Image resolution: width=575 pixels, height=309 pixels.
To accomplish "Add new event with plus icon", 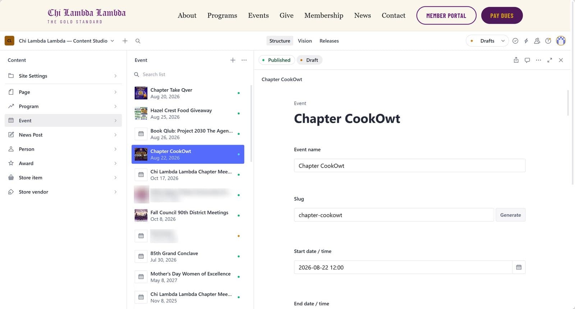I will click(x=233, y=60).
